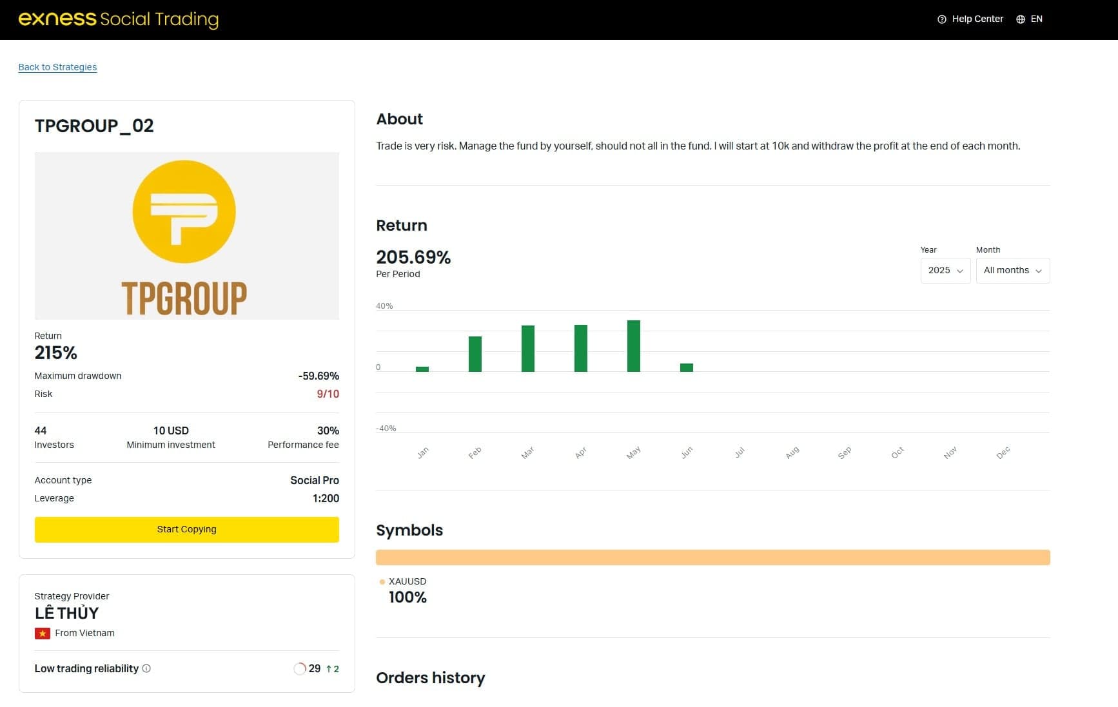Click the January return bar
The width and height of the screenshot is (1118, 707).
coord(422,369)
